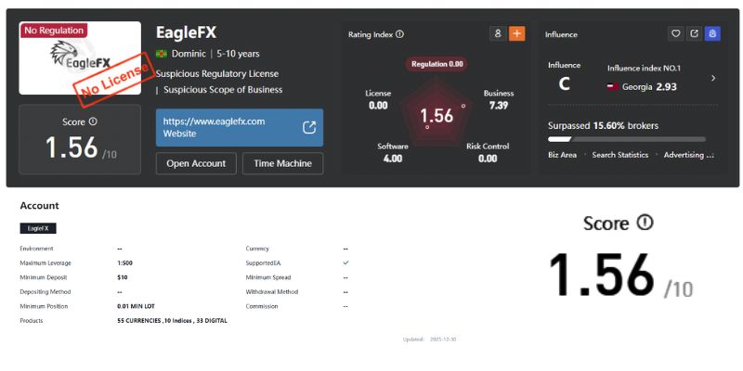Image resolution: width=743 pixels, height=371 pixels.
Task: Click the $10 minimum deposit value
Action: pyautogui.click(x=123, y=277)
